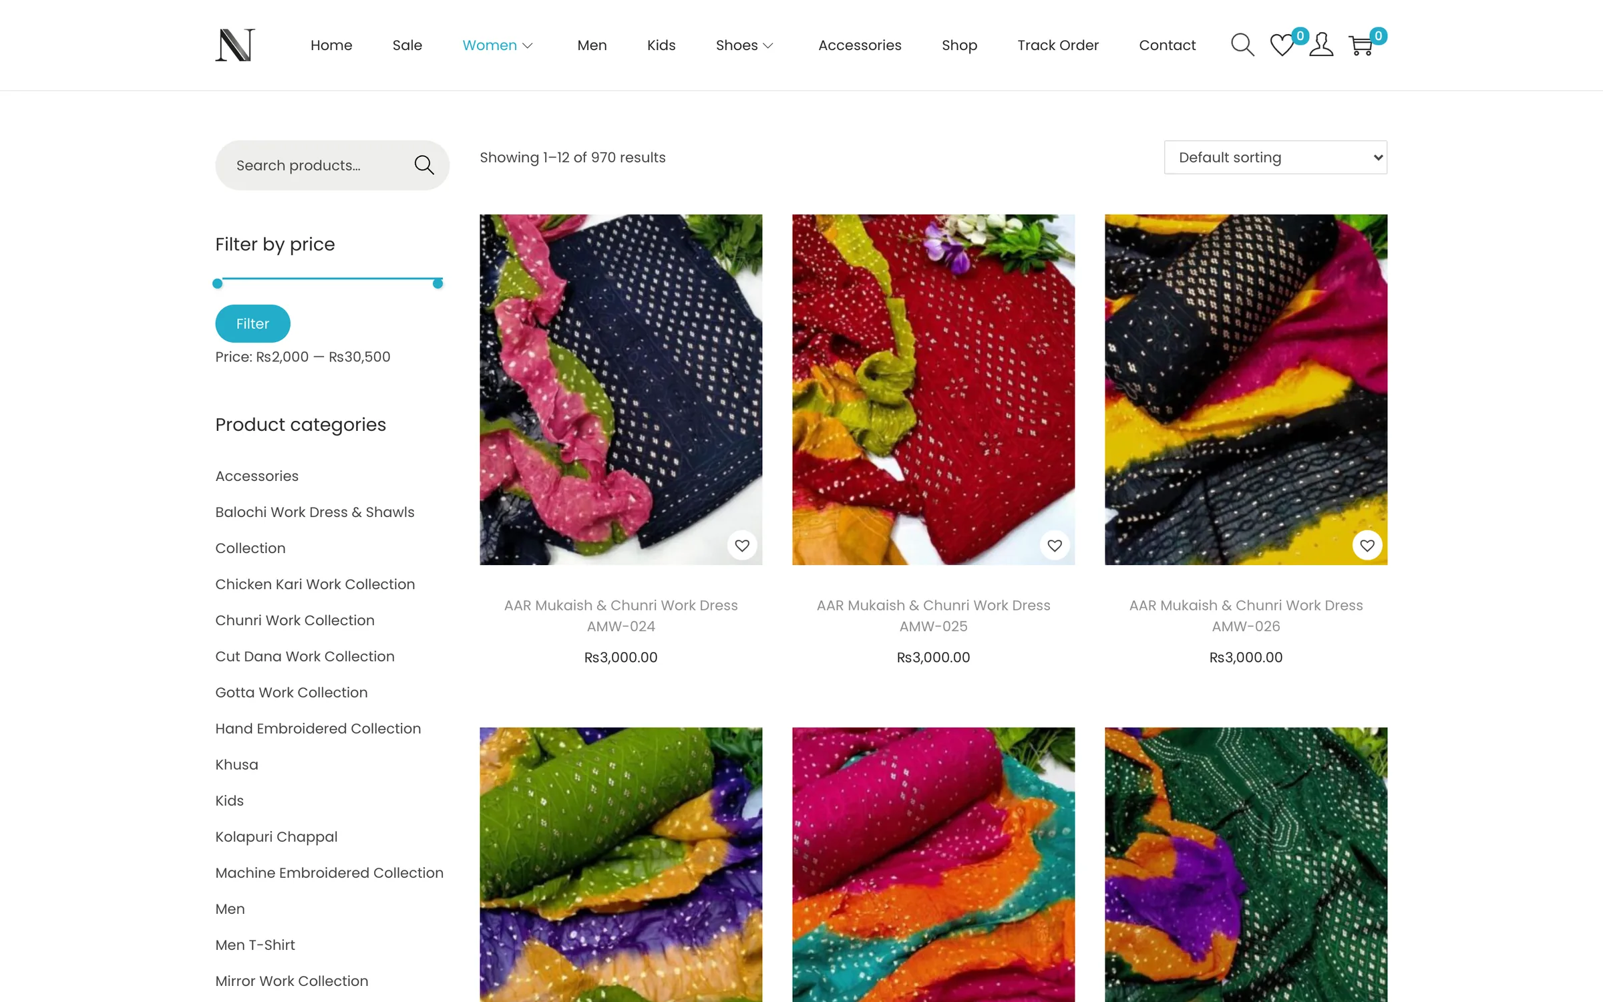Image resolution: width=1603 pixels, height=1002 pixels.
Task: Submit product search with magnifier icon
Action: tap(424, 165)
